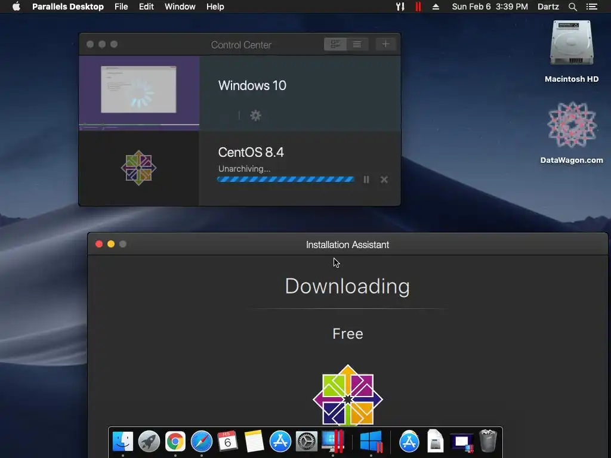Image resolution: width=611 pixels, height=458 pixels.
Task: Open Parallels Desktop icon in the Dock
Action: tap(333, 442)
